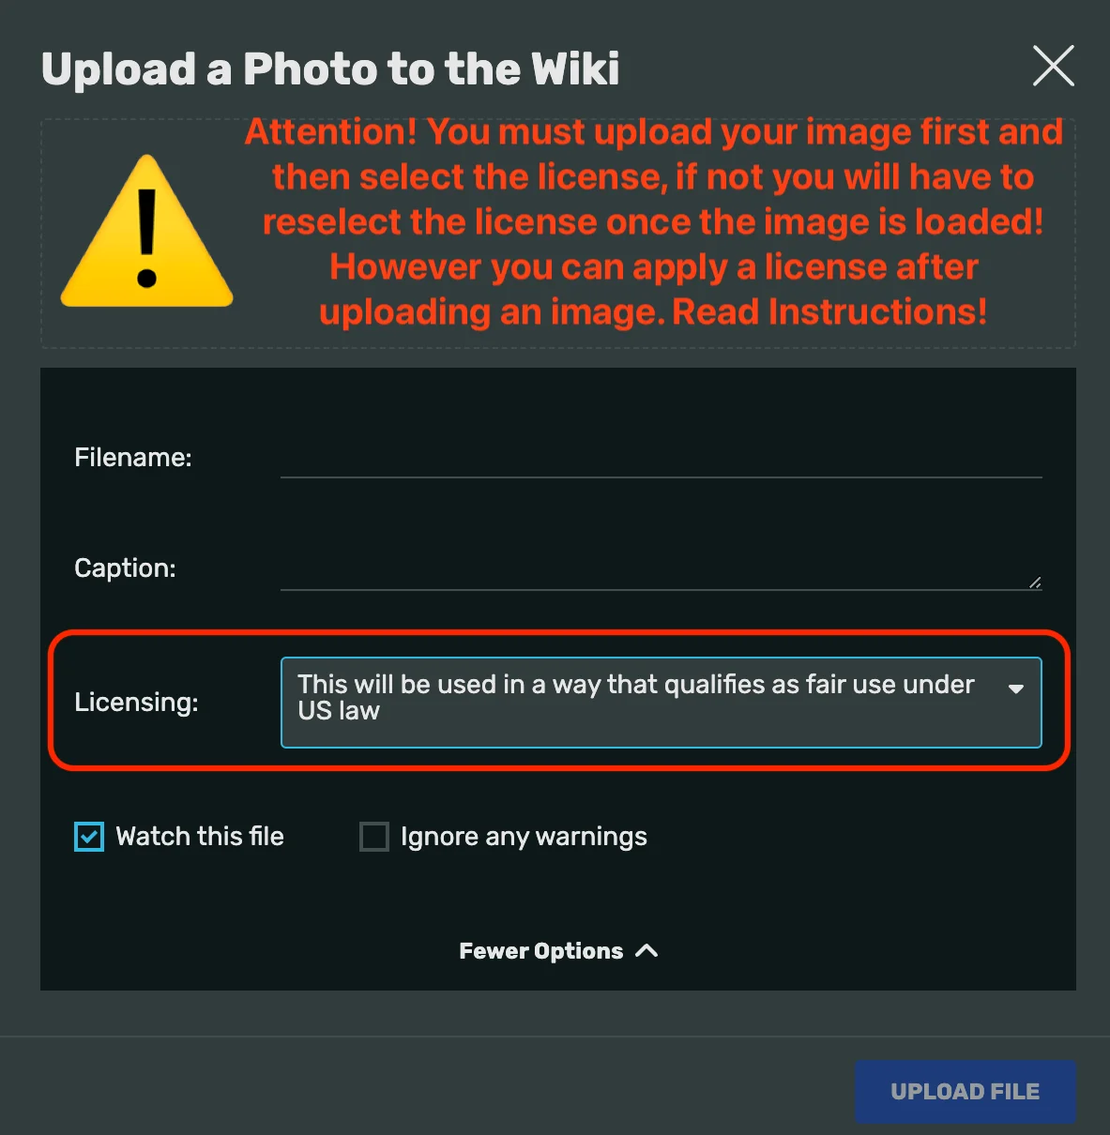Enable the Ignore any warnings checkbox
1110x1135 pixels.
tap(374, 837)
